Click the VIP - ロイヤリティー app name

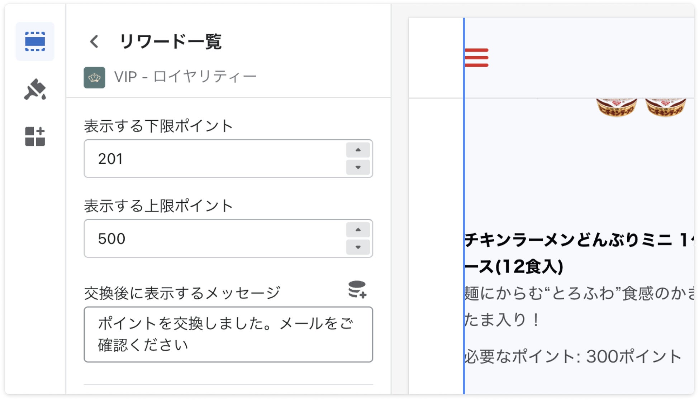pos(185,77)
